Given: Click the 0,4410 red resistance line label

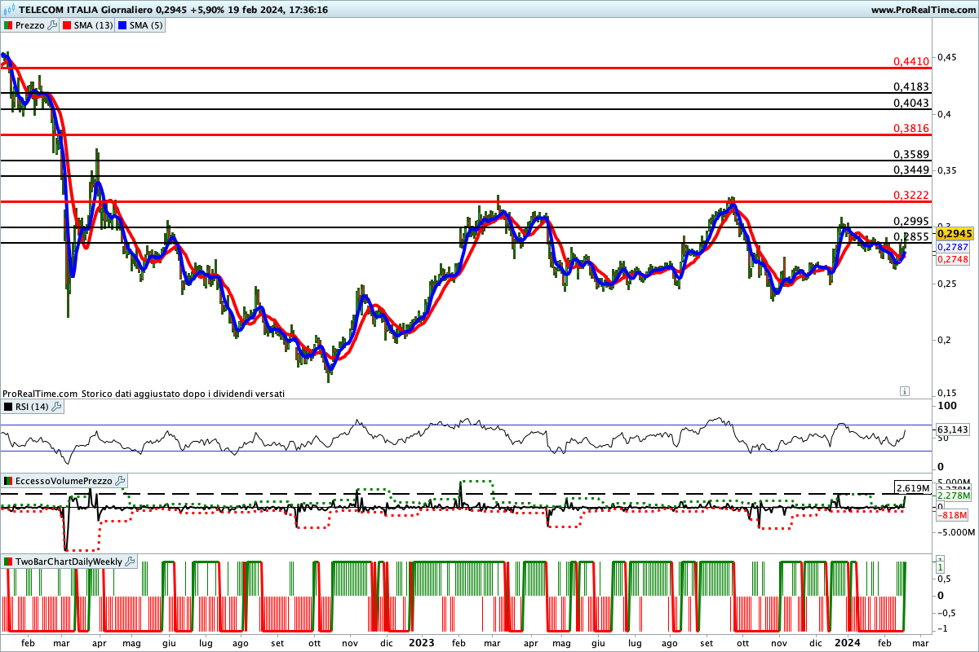Looking at the screenshot, I should point(910,61).
